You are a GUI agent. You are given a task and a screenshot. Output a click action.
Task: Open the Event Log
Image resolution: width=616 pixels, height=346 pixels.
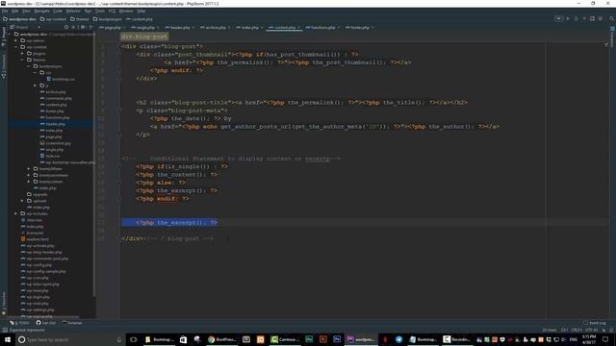click(595, 323)
